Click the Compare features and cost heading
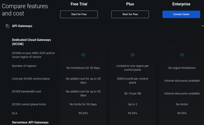Screen dimensions: 204x125 25,10
